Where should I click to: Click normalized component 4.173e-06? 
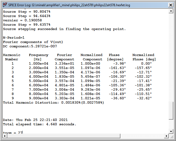(90, 72)
